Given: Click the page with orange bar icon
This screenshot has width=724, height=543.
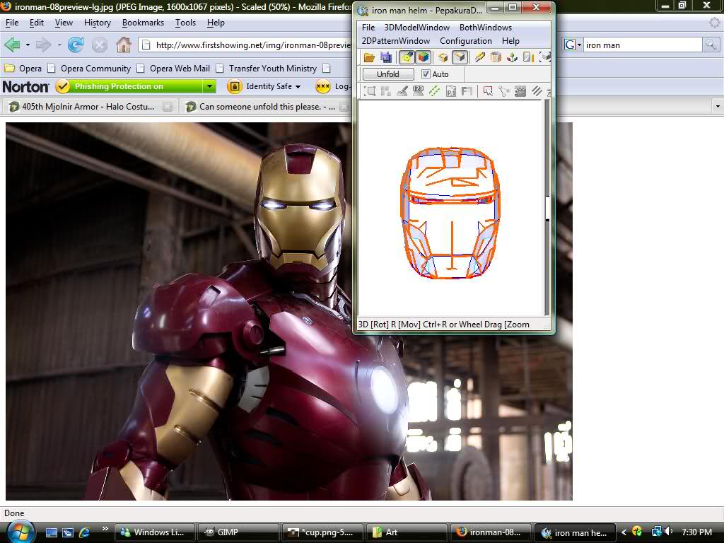Looking at the screenshot, I should tap(529, 57).
